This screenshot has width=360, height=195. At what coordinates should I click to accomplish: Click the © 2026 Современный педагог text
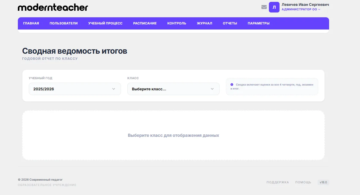tap(40, 180)
